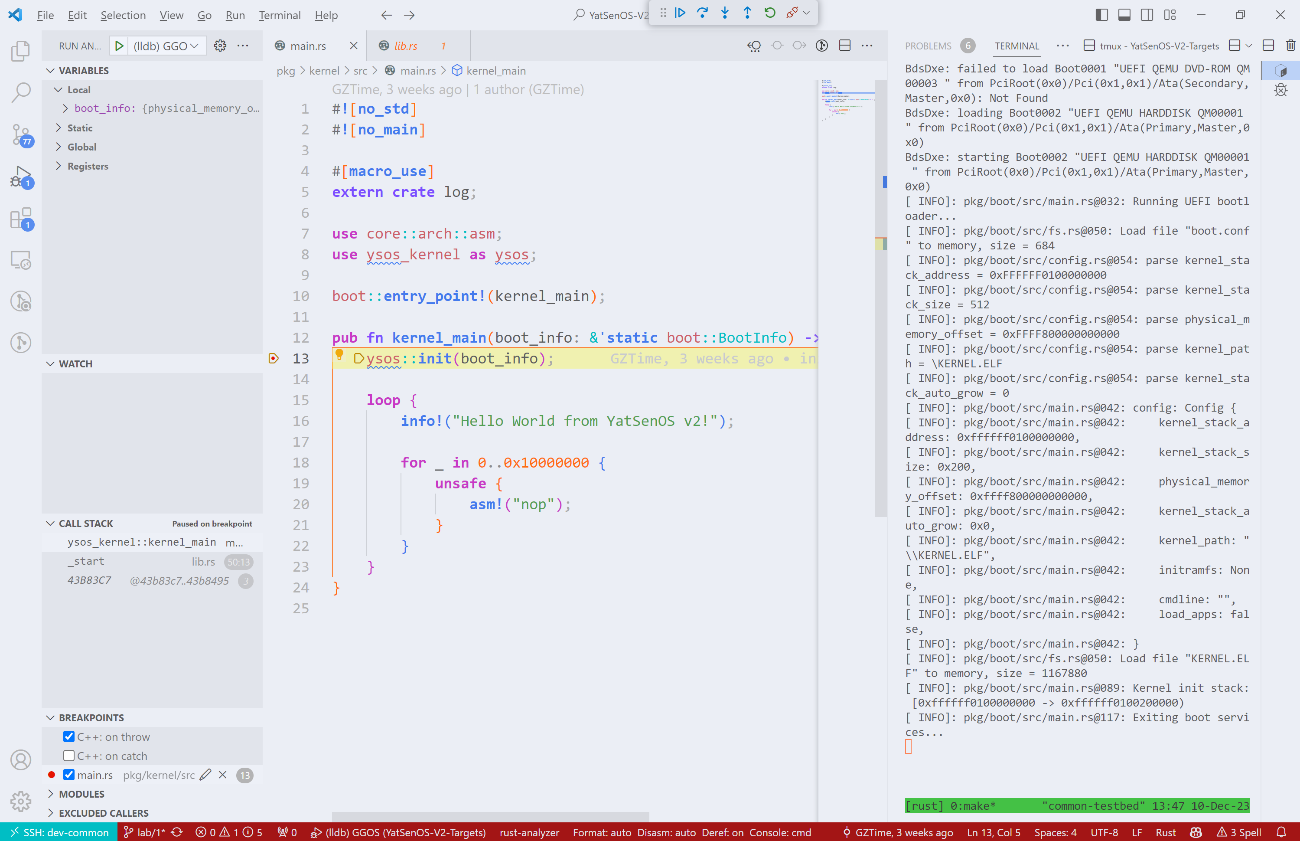
Task: Toggle the breakpoint on line 13 gutter
Action: 274,358
